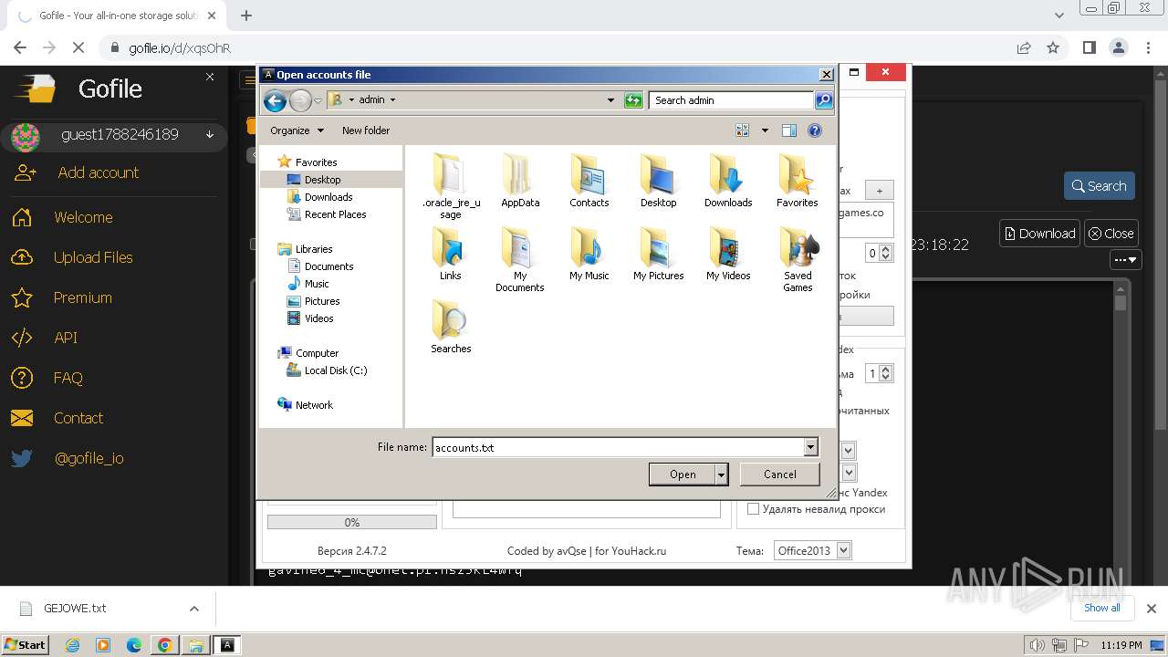The height and width of the screenshot is (657, 1168).
Task: Select the My Pictures folder
Action: (x=659, y=254)
